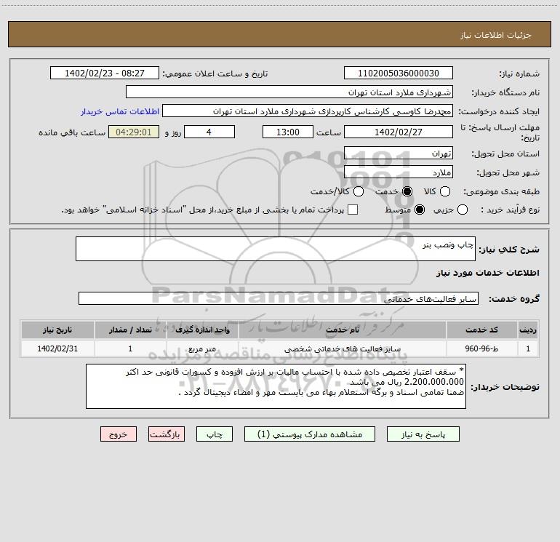Click the نام خدمت column header
The width and height of the screenshot is (560, 542).
tap(342, 330)
